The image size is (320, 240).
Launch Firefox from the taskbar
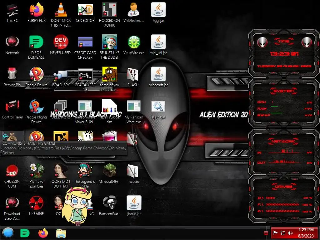coord(43,233)
